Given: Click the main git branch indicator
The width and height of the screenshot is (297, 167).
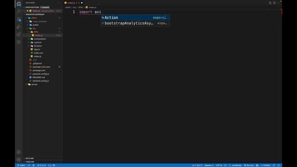Looking at the screenshot, I should (x=21, y=165).
